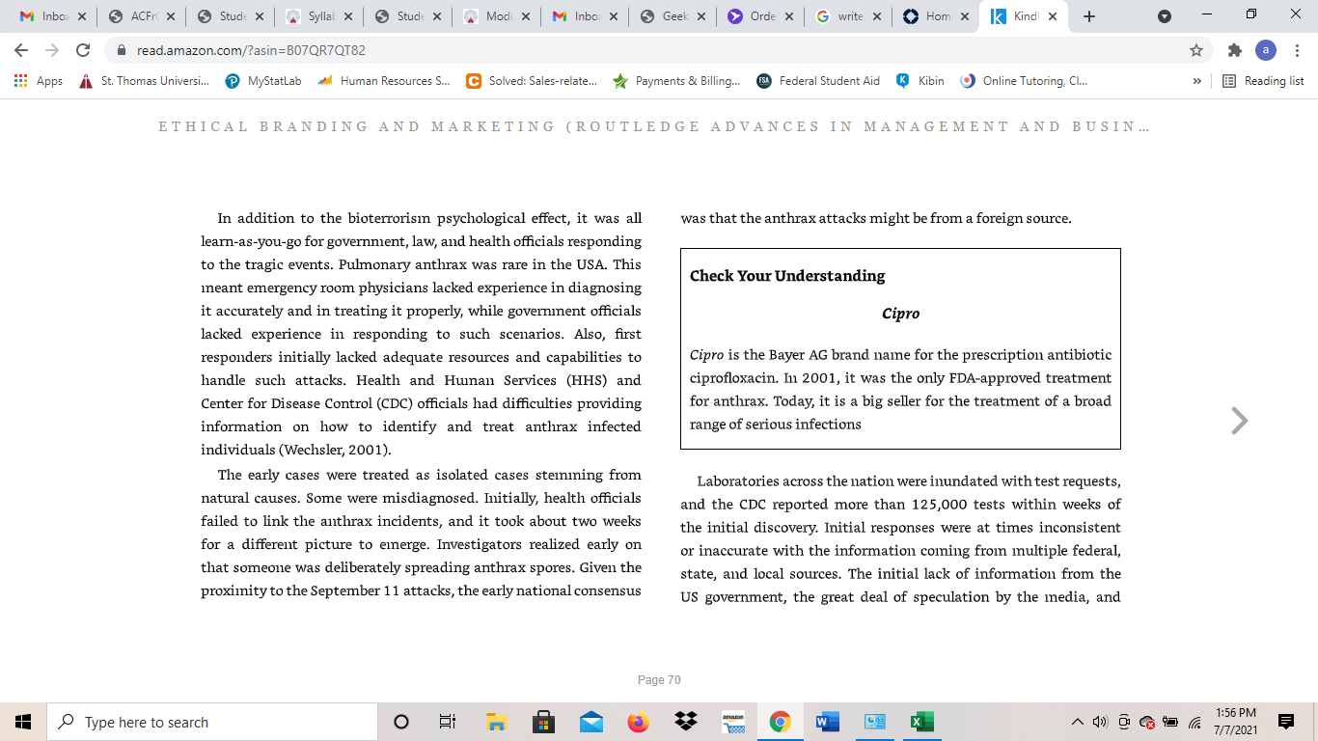1318x741 pixels.
Task: Open the Reading list panel
Action: click(1263, 81)
